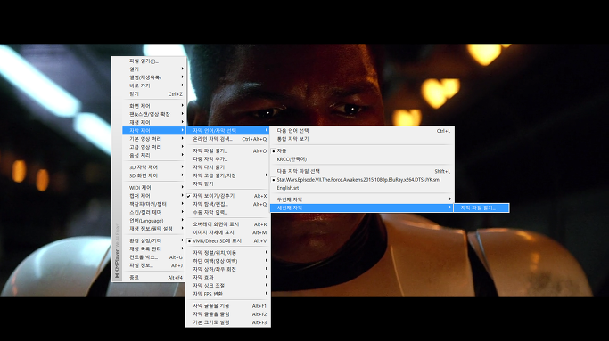Select the 자동 subtitle language option
Image resolution: width=609 pixels, height=341 pixels.
(362, 150)
